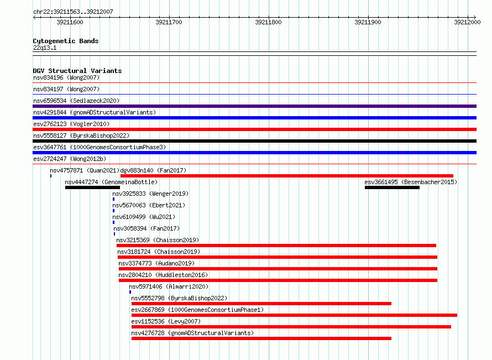The image size is (492, 360).
Task: Select the nsv3181724 (Chaisson2019) red bar
Action: (278, 257)
